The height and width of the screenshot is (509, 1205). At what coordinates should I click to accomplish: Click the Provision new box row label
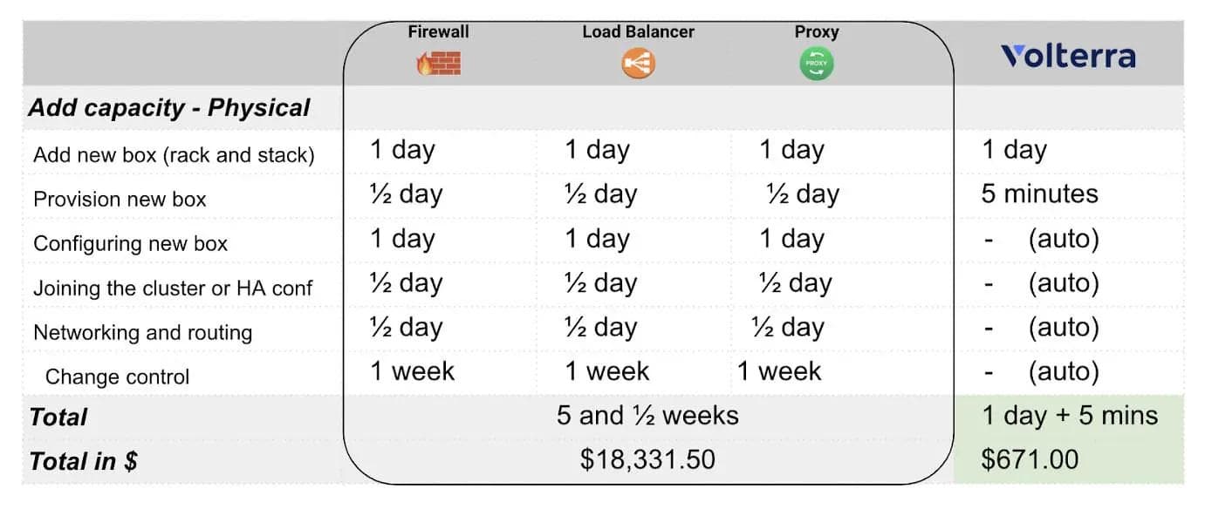[120, 200]
